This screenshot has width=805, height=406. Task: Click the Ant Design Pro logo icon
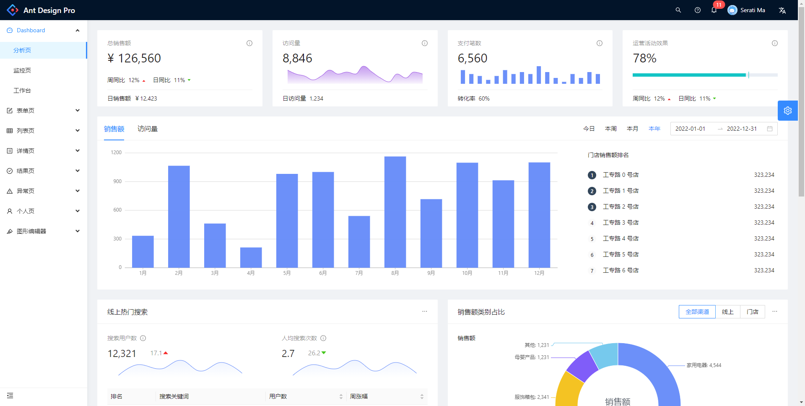tap(13, 10)
